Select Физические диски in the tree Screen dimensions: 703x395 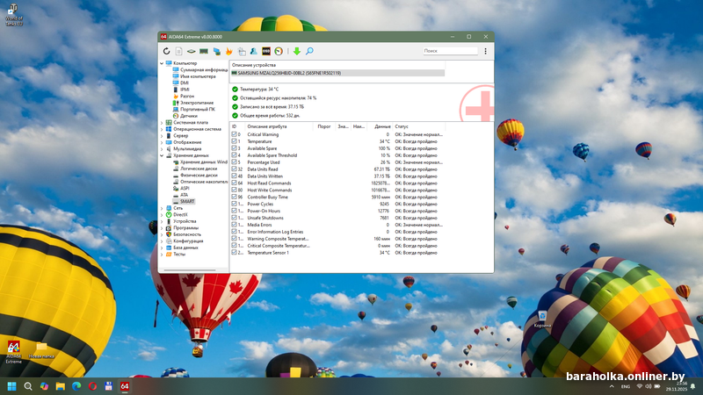tap(199, 176)
